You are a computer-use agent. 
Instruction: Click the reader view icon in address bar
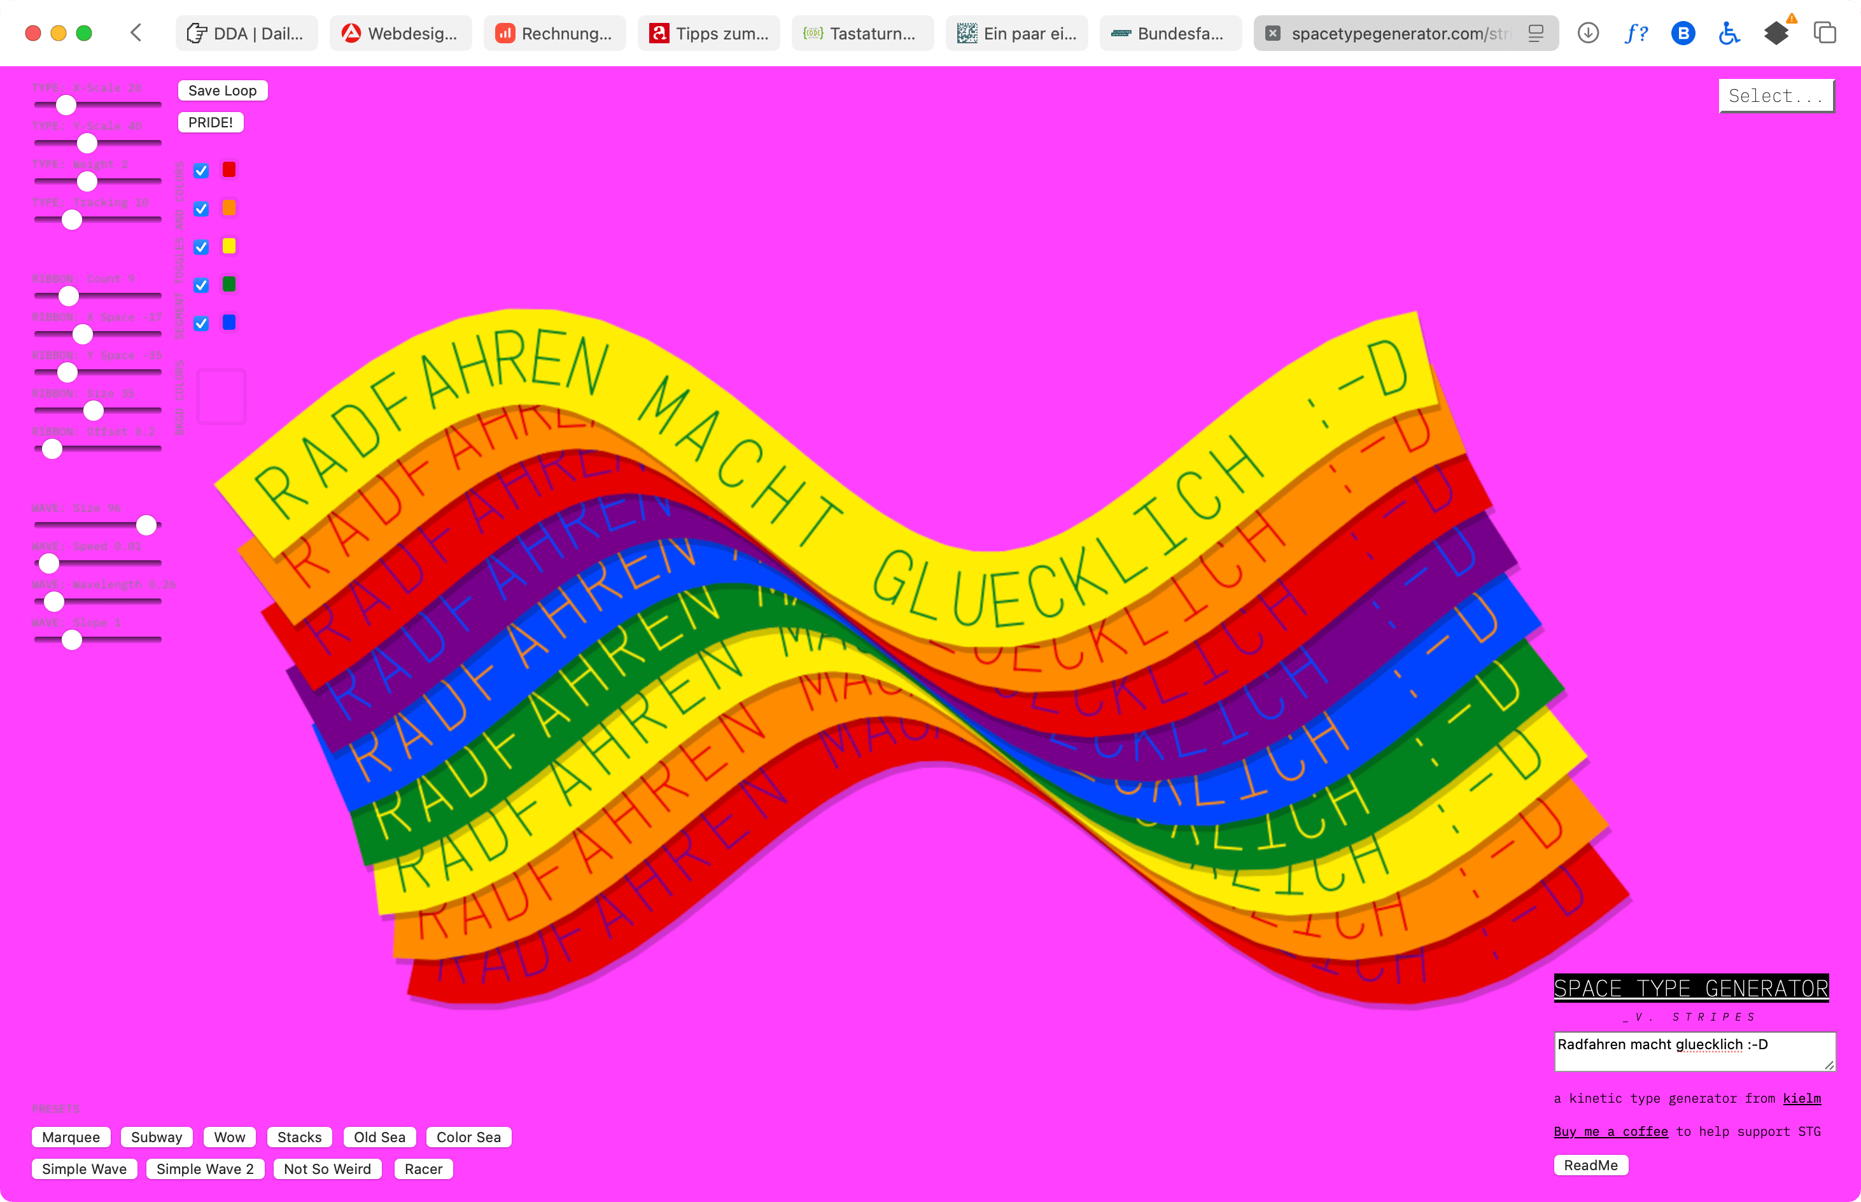(x=1536, y=32)
